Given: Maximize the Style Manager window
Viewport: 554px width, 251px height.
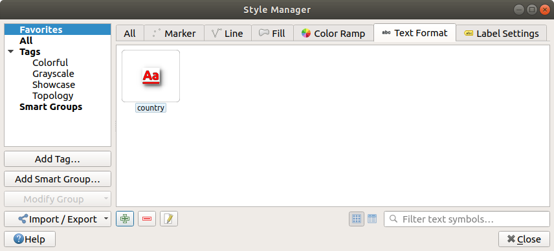Looking at the screenshot, I should click(x=532, y=10).
